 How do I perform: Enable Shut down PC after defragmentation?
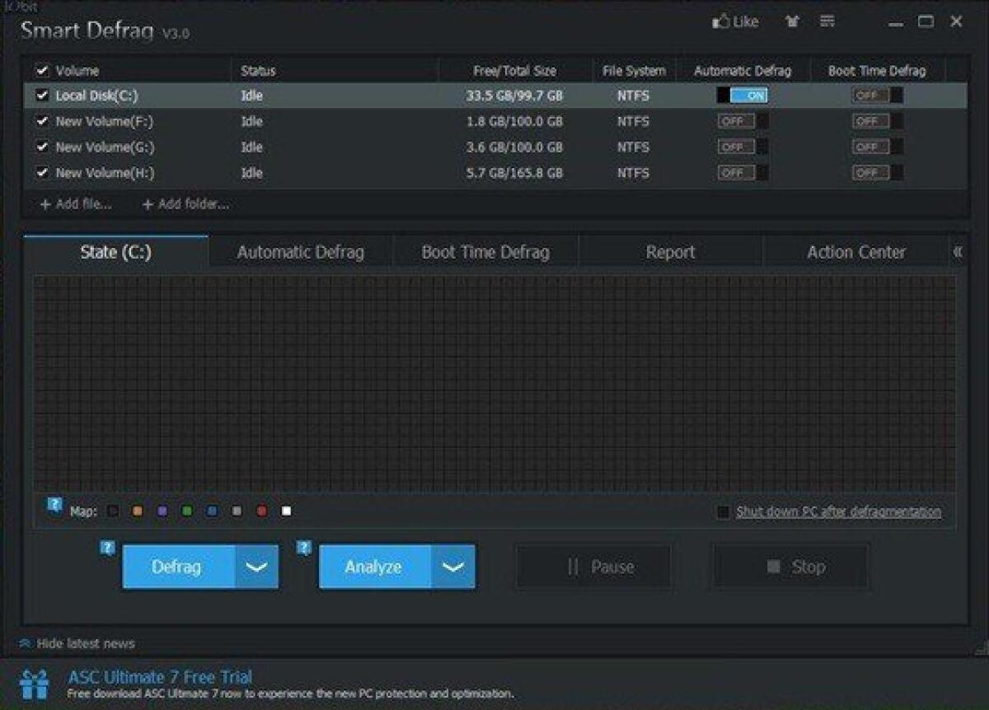click(723, 511)
